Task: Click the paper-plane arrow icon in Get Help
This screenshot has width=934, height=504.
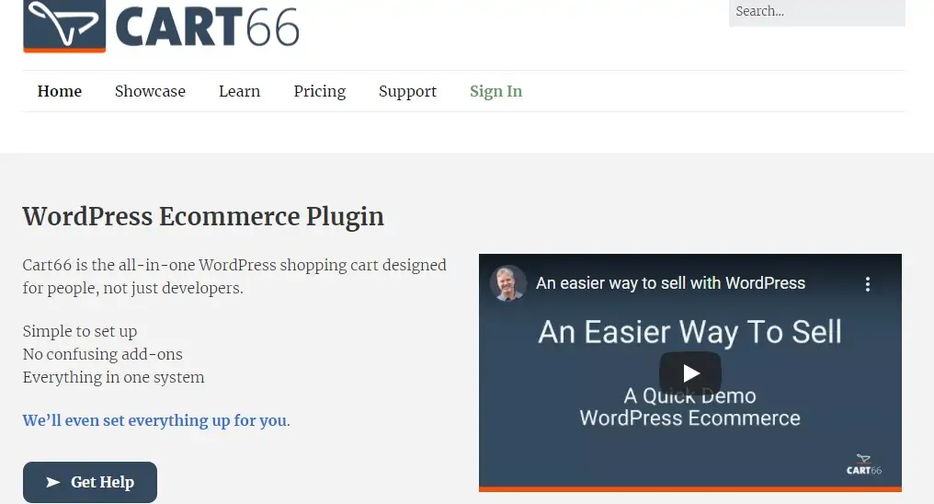Action: pos(53,482)
